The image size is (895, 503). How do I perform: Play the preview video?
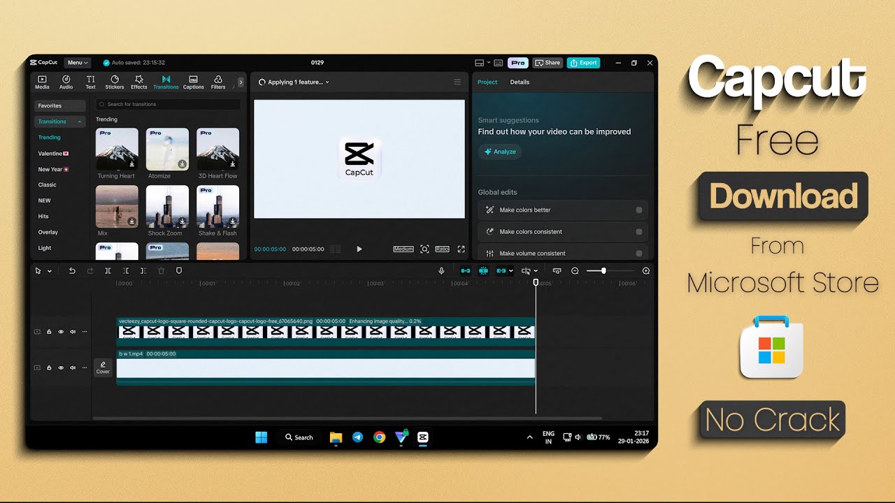tap(359, 249)
